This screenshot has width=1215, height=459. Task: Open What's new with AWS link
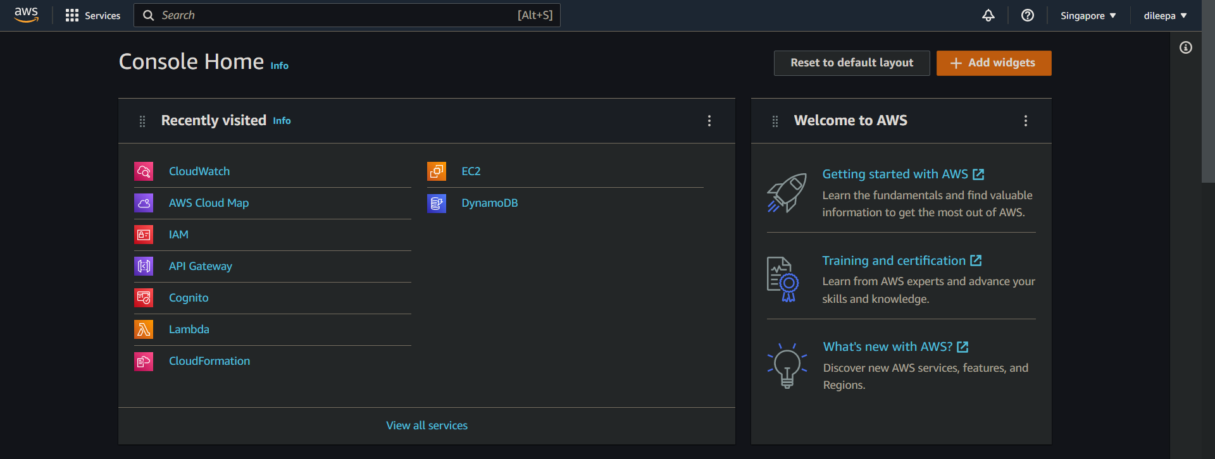895,346
